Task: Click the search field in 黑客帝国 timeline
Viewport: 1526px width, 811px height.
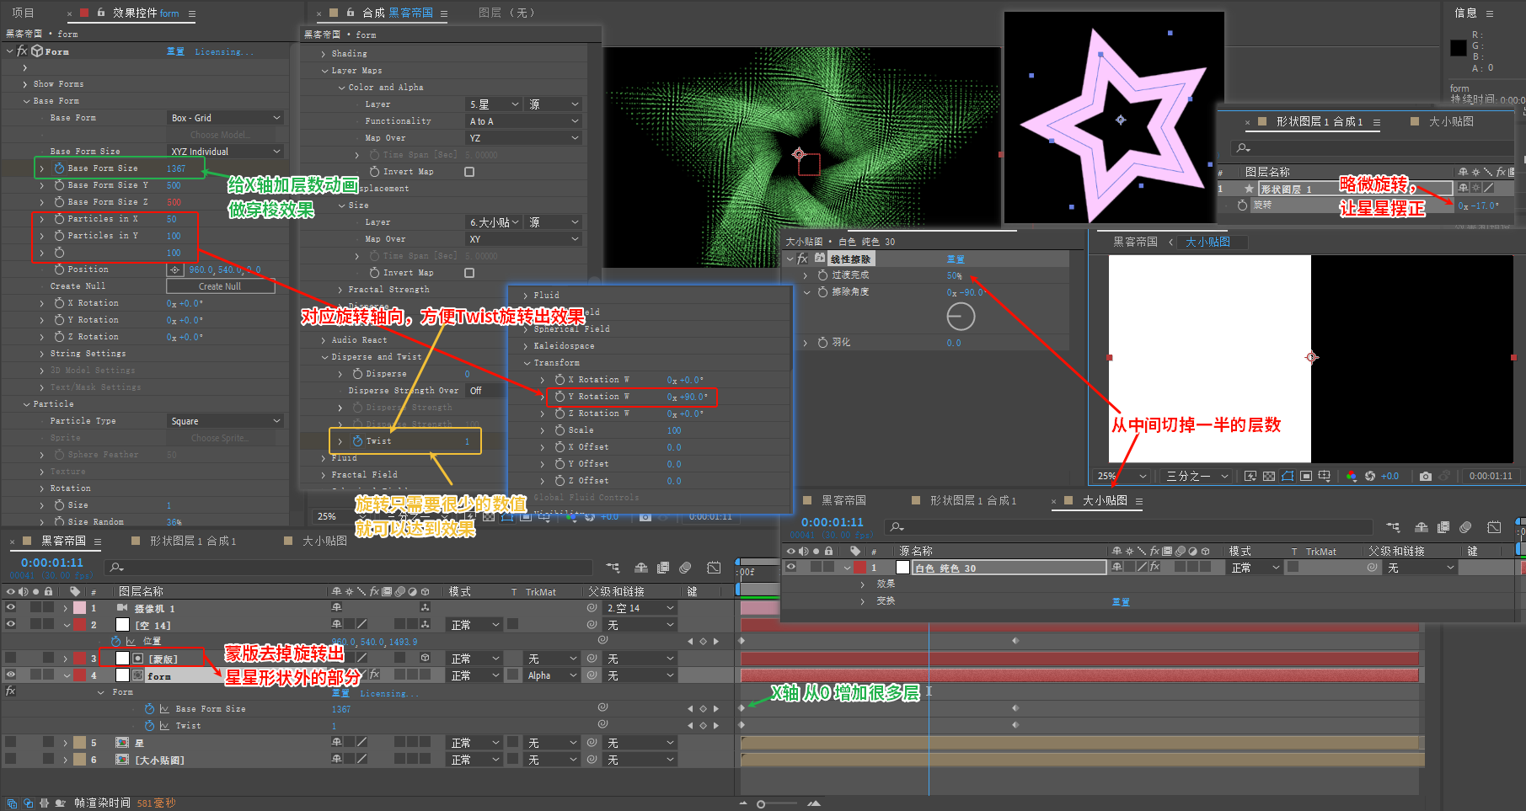Action: point(350,568)
